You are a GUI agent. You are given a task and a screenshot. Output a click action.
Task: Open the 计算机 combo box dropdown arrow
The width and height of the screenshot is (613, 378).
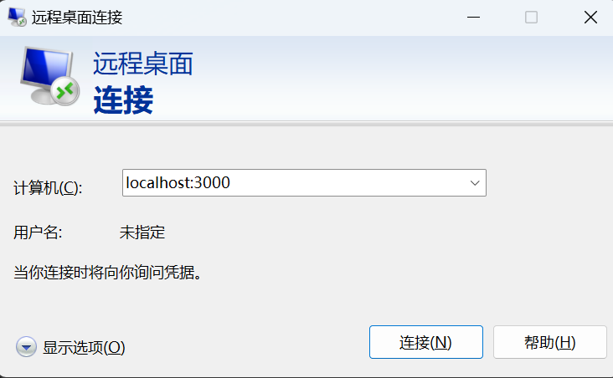[x=475, y=183]
